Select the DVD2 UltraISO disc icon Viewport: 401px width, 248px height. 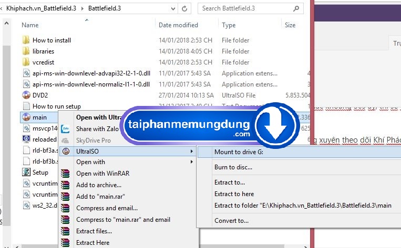point(26,95)
